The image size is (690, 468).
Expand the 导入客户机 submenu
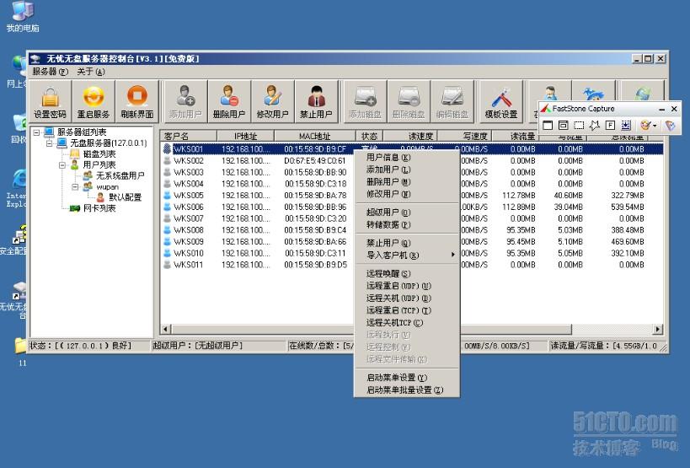(407, 255)
